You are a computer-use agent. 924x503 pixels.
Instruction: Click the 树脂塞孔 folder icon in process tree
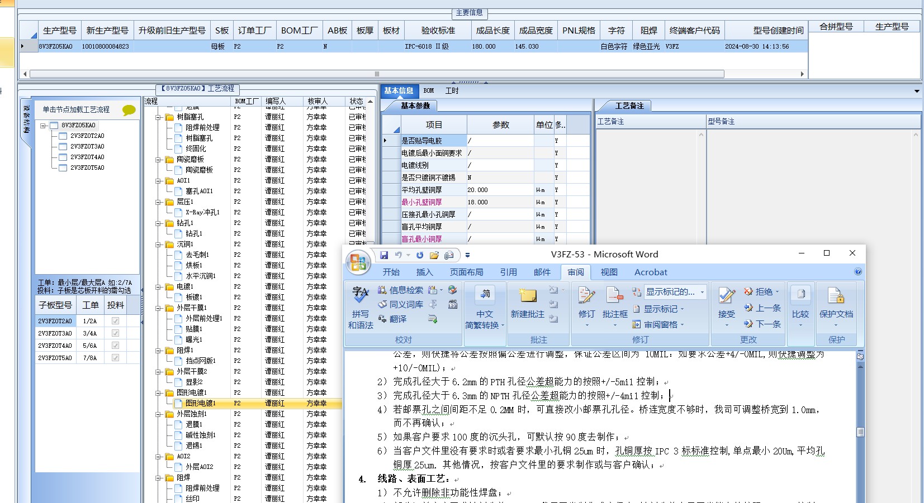coord(169,117)
